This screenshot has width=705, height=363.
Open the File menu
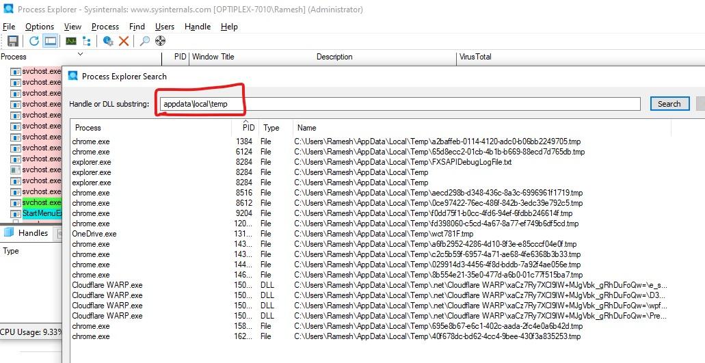coord(9,27)
